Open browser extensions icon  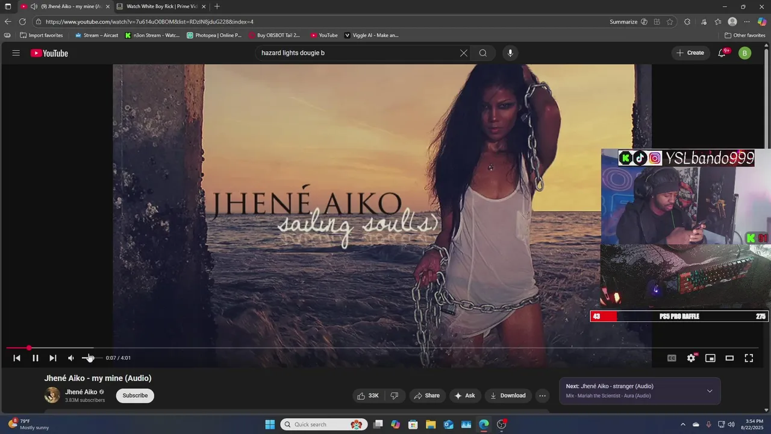(687, 22)
